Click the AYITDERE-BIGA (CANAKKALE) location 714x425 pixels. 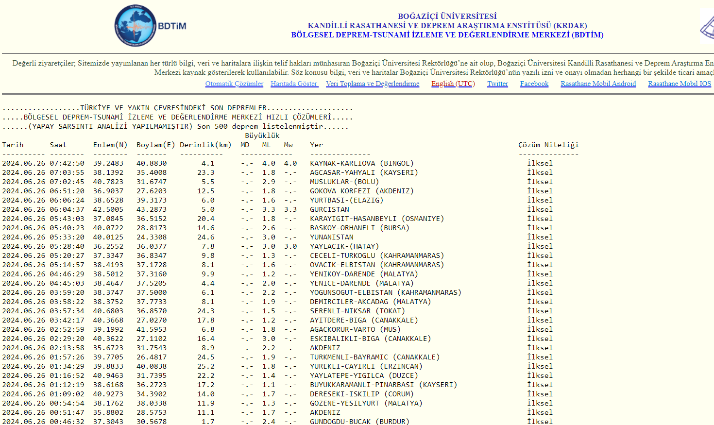tap(364, 320)
